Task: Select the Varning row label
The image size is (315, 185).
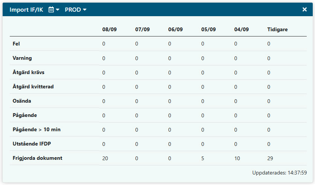Action: point(22,58)
